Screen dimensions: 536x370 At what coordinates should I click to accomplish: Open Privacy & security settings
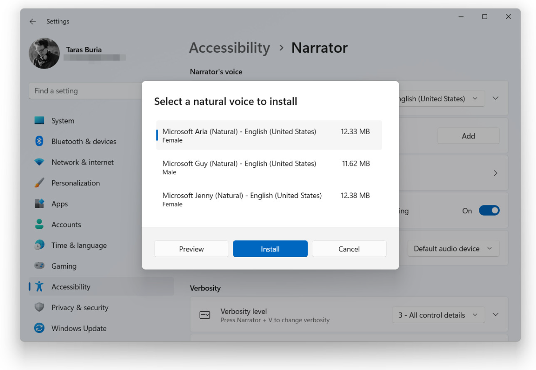pyautogui.click(x=80, y=308)
